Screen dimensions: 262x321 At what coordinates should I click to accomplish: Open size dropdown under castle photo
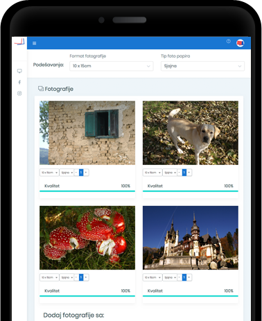[152, 277]
